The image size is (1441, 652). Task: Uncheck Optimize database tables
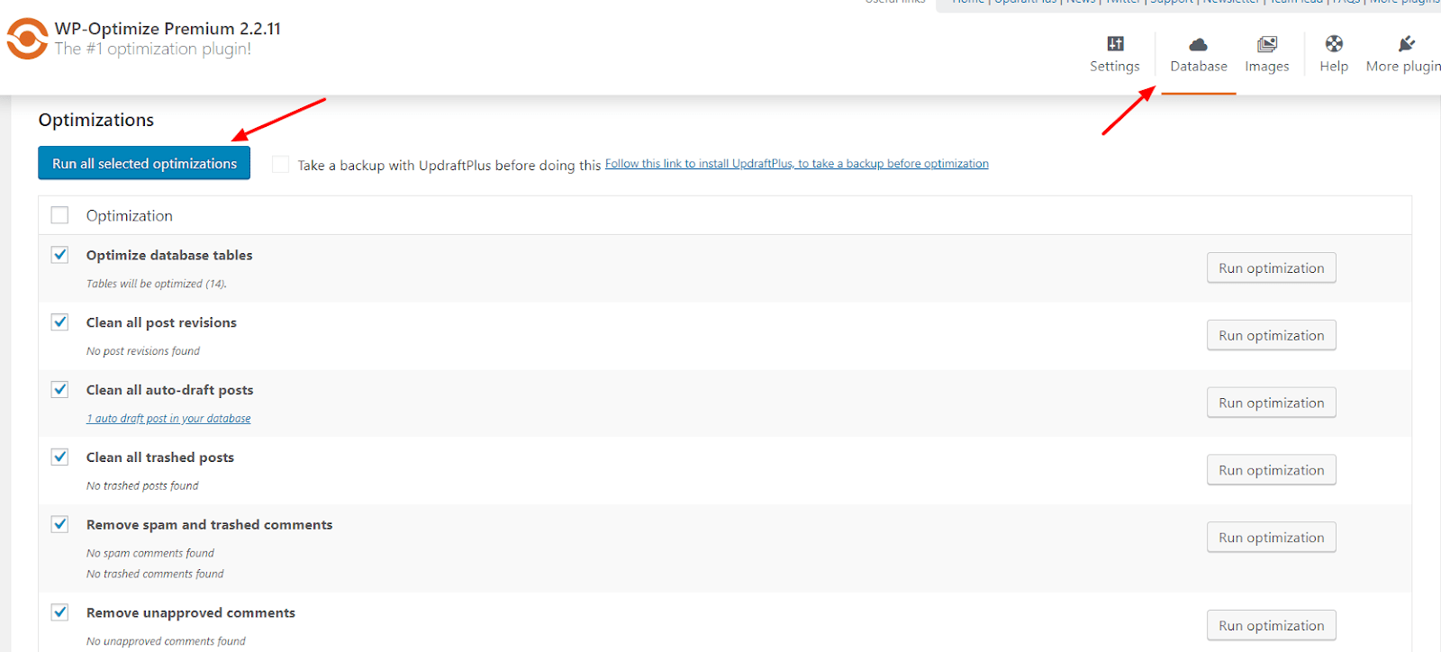click(59, 255)
